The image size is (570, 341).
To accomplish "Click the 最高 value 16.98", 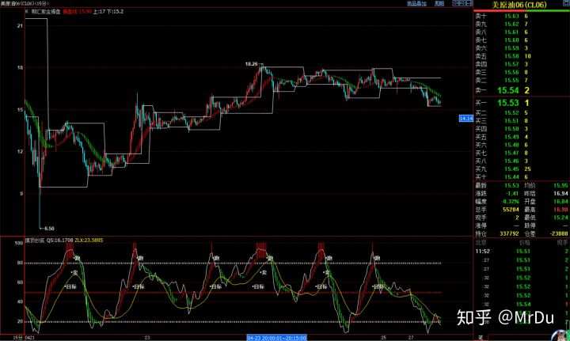I will pos(560,210).
